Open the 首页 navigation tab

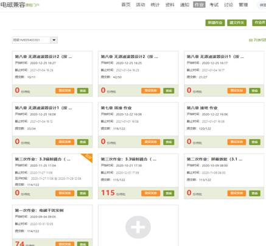[126, 5]
